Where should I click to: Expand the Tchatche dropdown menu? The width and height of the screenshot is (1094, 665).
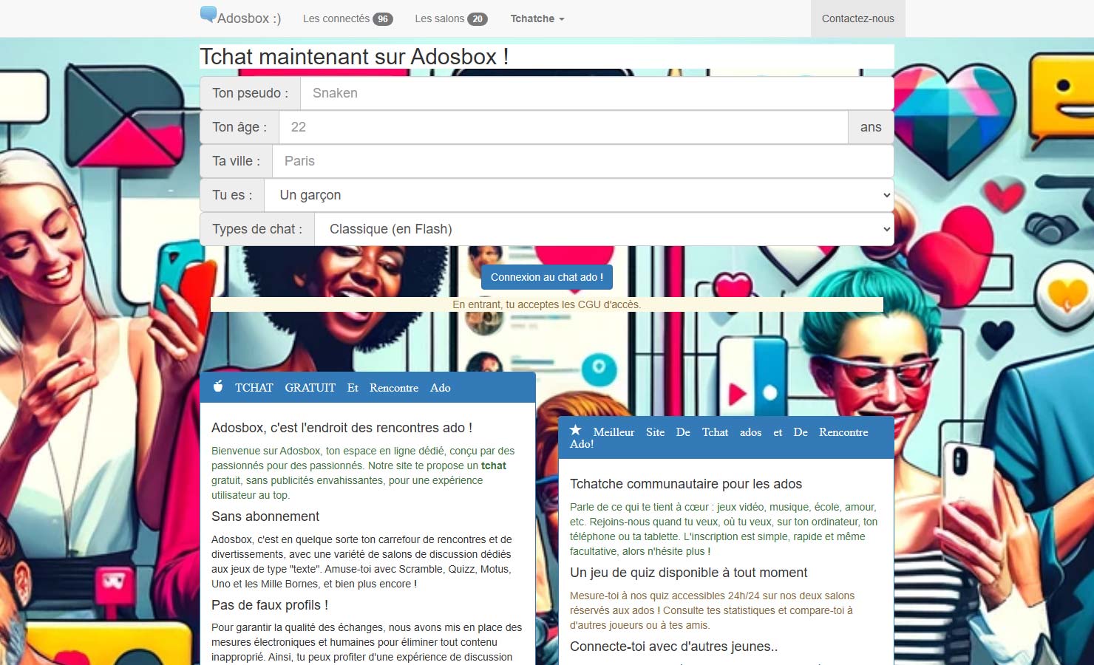[537, 18]
